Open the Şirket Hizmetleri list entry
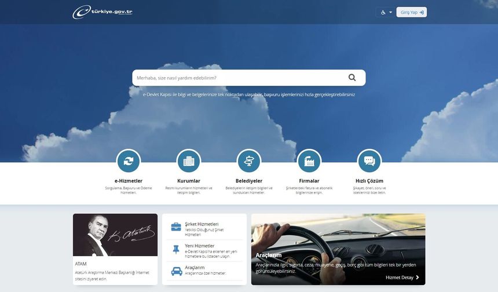The height and width of the screenshot is (292, 498). coord(204,229)
